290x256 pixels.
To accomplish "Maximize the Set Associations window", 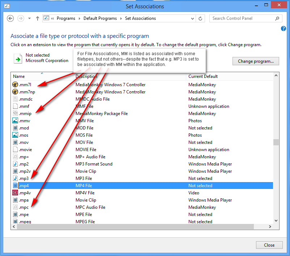I will pyautogui.click(x=266, y=5).
